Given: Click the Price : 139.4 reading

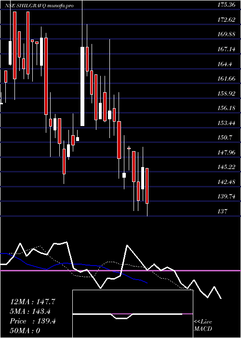Looking at the screenshot, I should coord(33,321).
